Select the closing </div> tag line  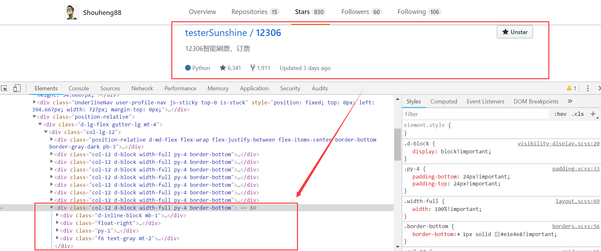point(64,246)
